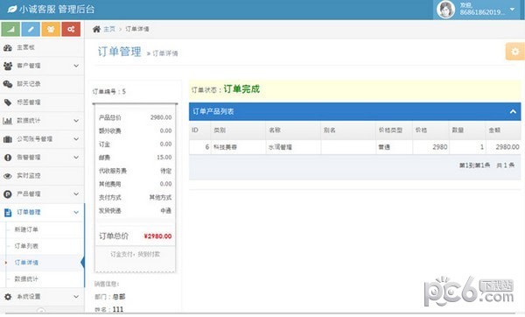Select 新建订单 in the sidebar
Viewport: 525px width, 317px height.
pyautogui.click(x=26, y=229)
